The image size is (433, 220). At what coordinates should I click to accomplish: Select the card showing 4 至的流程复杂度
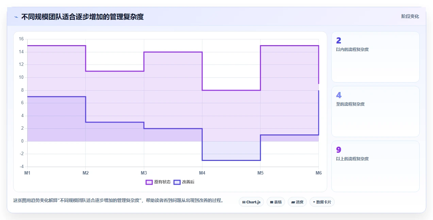pos(376,111)
